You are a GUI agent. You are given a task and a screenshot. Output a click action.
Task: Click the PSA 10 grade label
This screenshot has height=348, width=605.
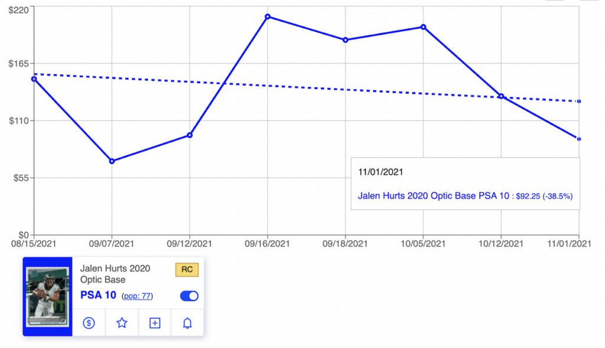point(98,295)
